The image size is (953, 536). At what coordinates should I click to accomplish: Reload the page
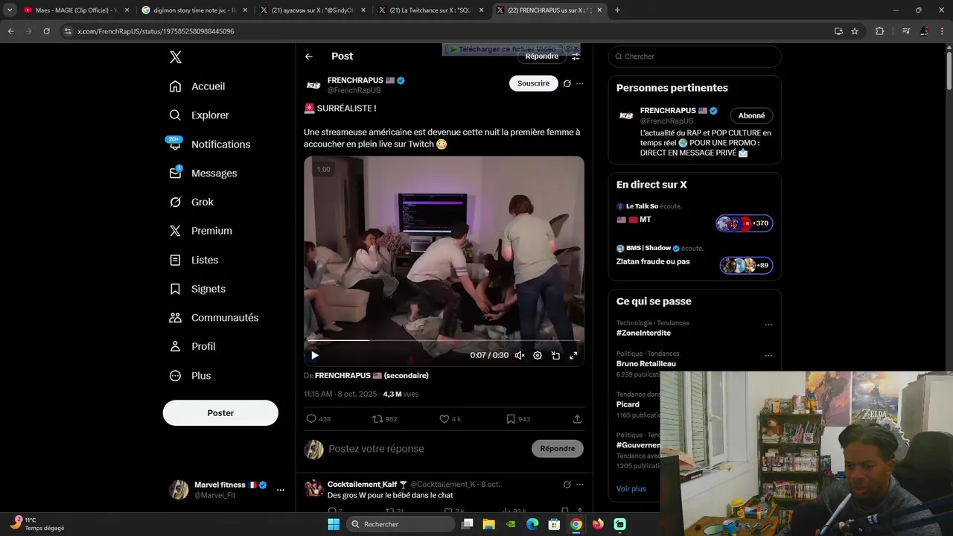(x=46, y=31)
